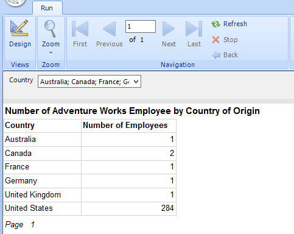The height and width of the screenshot is (234, 294).
Task: Click Canada's employee count of 2
Action: tap(172, 153)
